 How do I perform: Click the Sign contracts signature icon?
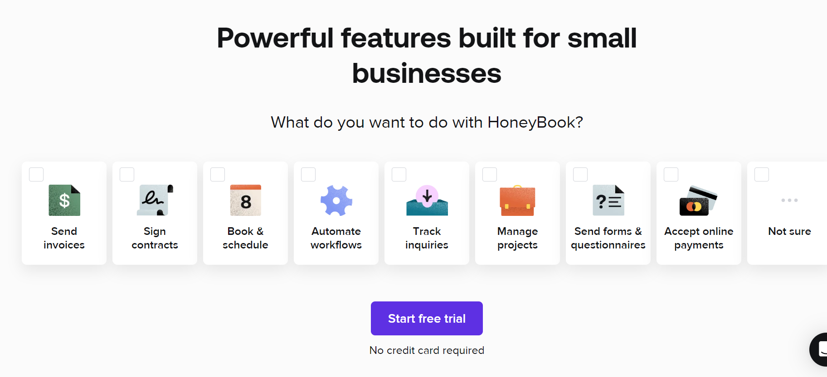pyautogui.click(x=155, y=200)
